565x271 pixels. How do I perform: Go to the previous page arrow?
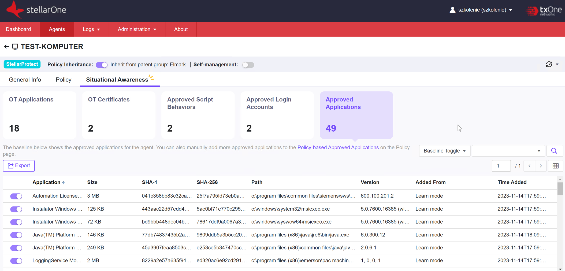[x=529, y=166]
